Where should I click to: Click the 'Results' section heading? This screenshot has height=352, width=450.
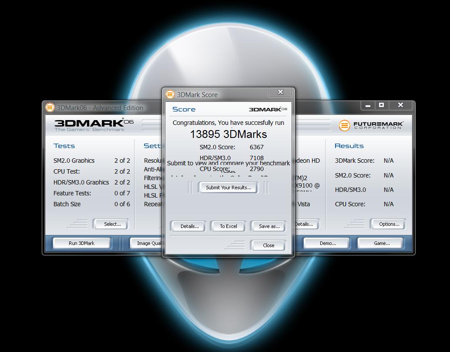click(349, 146)
